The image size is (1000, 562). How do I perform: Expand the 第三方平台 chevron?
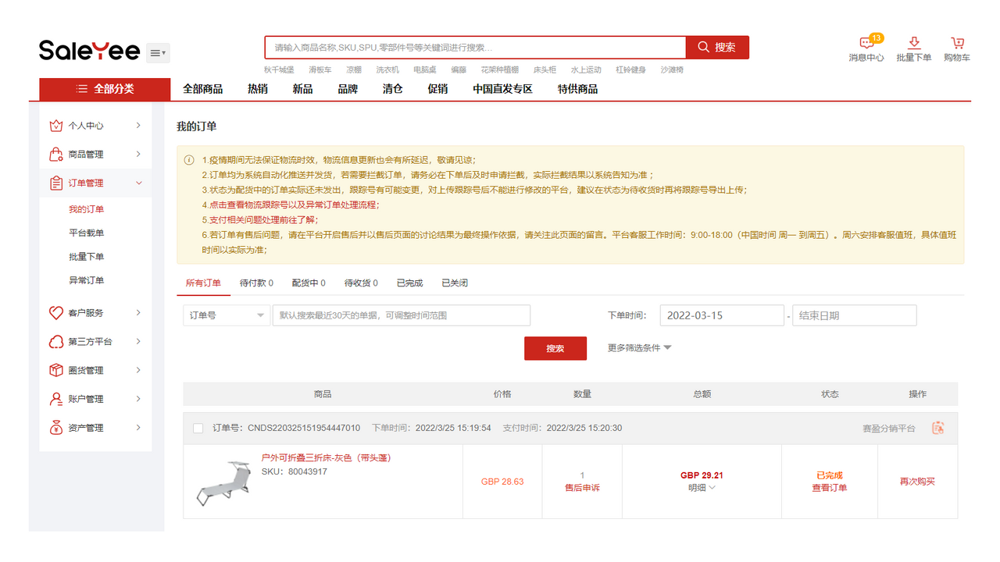click(x=138, y=342)
